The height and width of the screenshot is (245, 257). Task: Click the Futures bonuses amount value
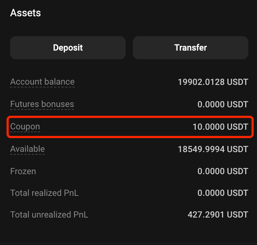pos(223,105)
